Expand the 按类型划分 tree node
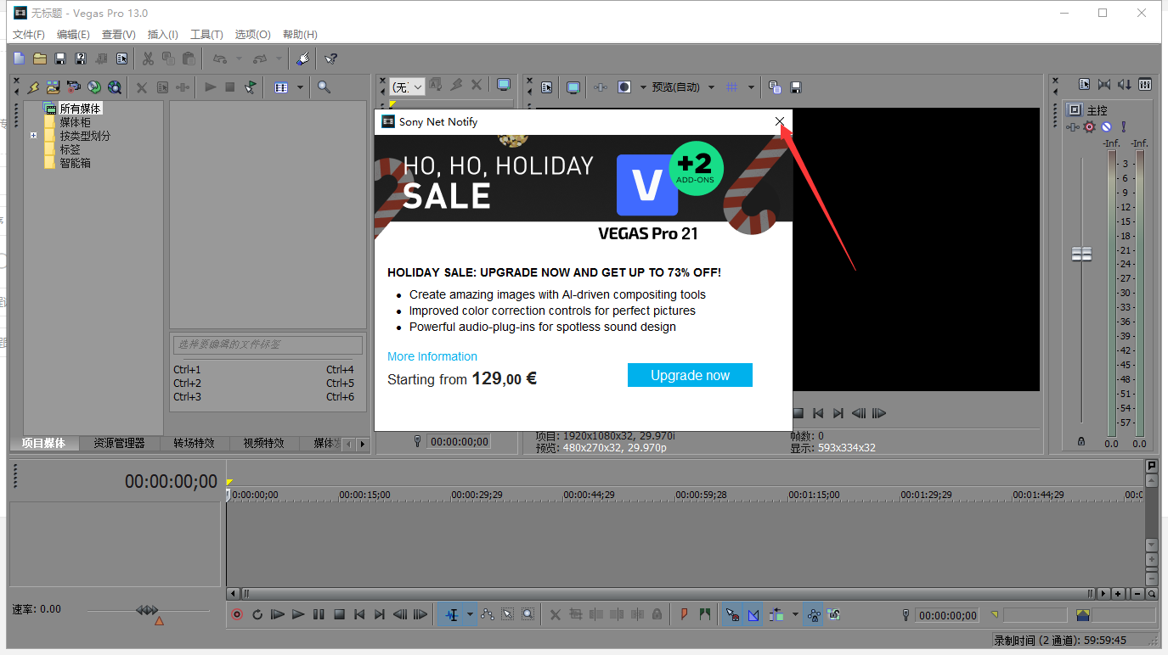Image resolution: width=1168 pixels, height=655 pixels. coord(33,136)
